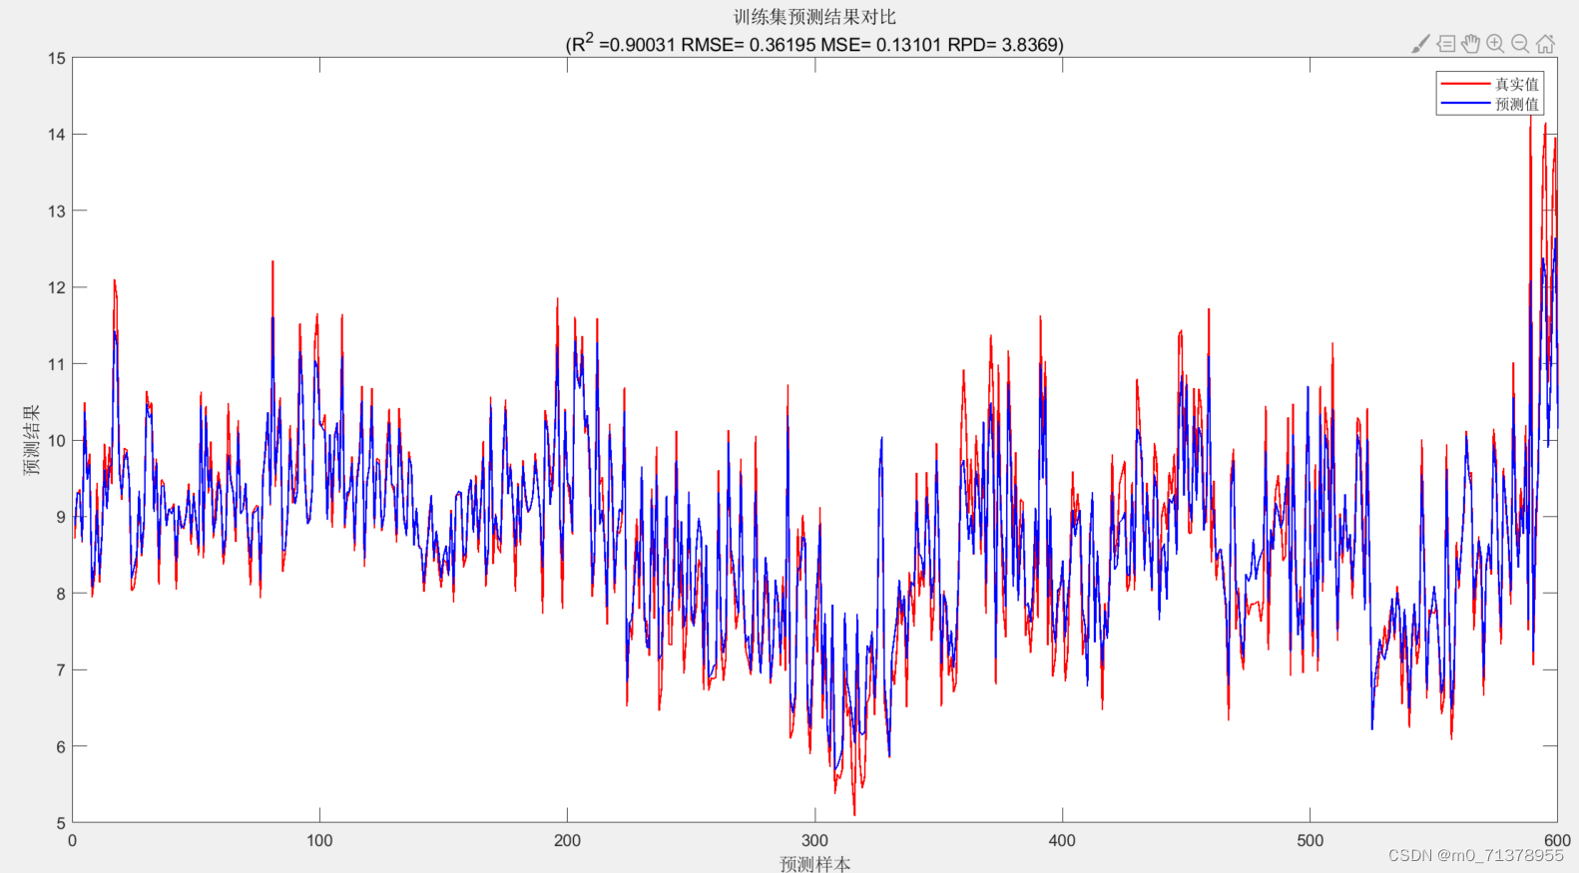The image size is (1579, 873).
Task: Choose the zoom in magnifier
Action: 1495,44
